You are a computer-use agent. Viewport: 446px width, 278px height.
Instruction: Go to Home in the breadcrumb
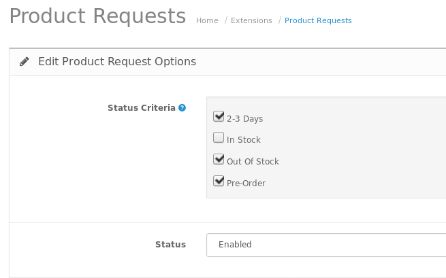click(207, 20)
